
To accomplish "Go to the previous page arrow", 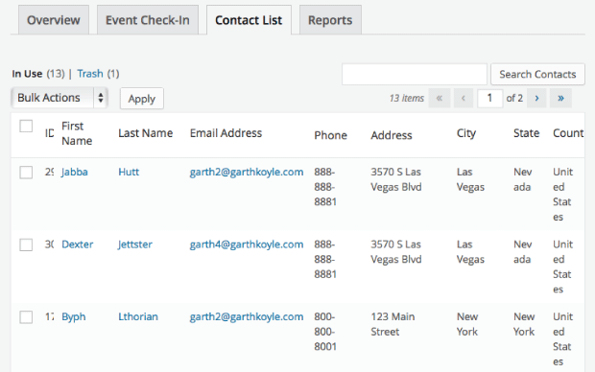I will (x=464, y=98).
